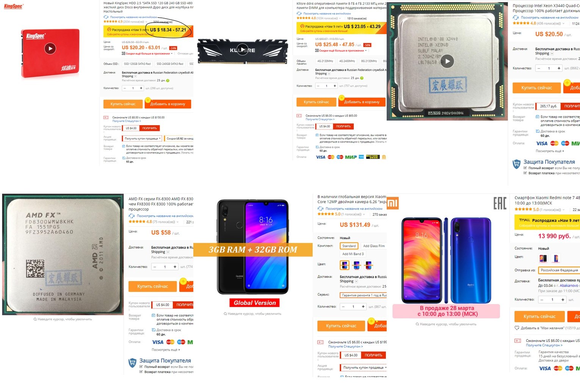Pick the third Redmi 7 color swatch
This screenshot has width=580, height=387.
coord(368,265)
